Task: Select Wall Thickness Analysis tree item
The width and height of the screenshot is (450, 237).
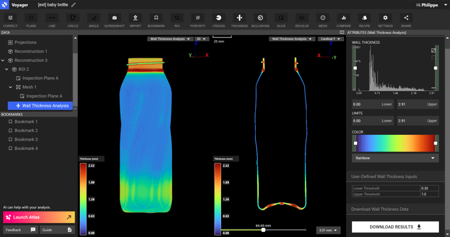Action: point(40,105)
